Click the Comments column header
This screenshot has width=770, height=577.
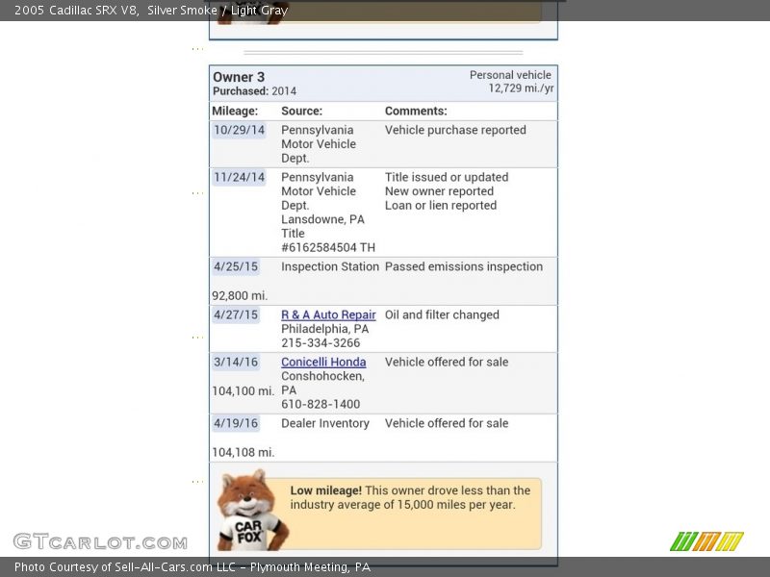coord(416,111)
